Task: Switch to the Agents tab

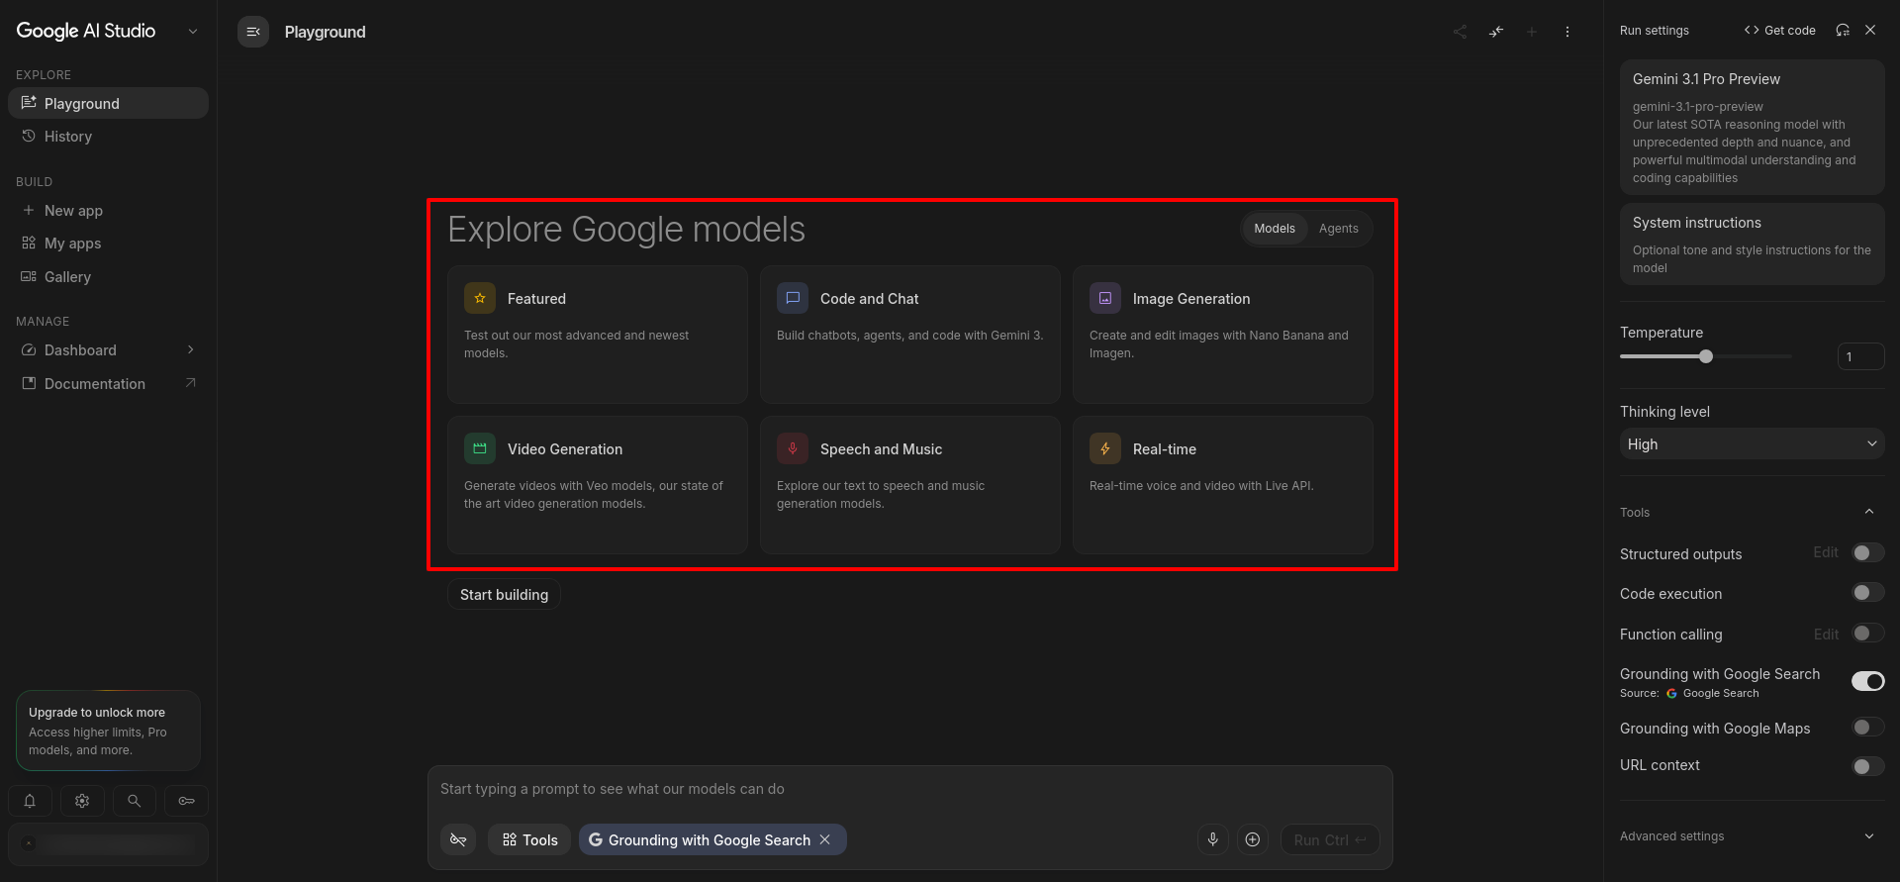Action: tap(1339, 229)
